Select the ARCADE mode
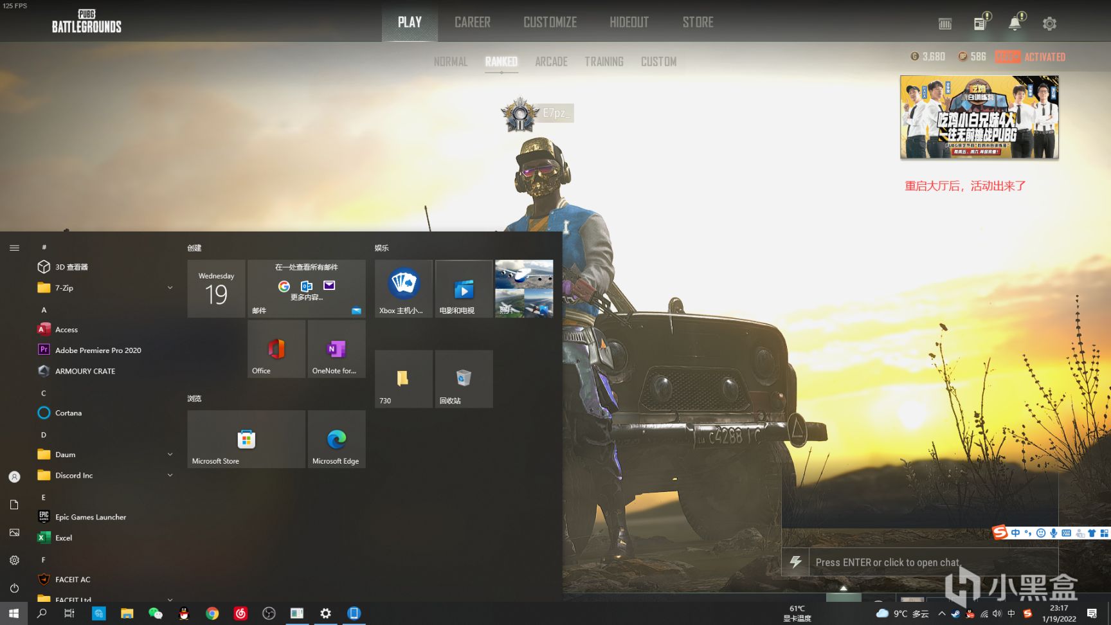 click(x=552, y=62)
